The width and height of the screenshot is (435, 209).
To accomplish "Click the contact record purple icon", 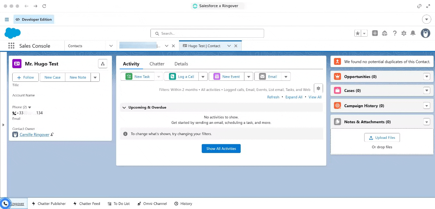I will pos(17,63).
